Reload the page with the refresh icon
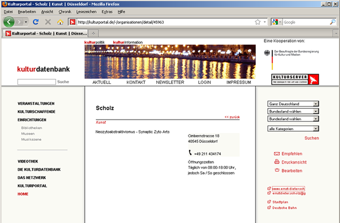The height and width of the screenshot is (223, 340). click(x=35, y=22)
